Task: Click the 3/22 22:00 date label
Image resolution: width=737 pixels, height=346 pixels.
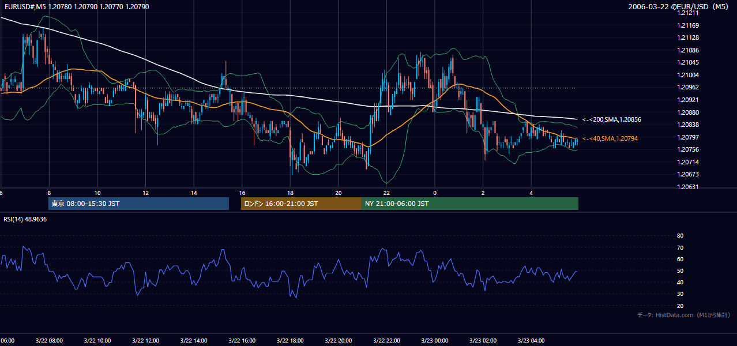Action: [x=386, y=340]
